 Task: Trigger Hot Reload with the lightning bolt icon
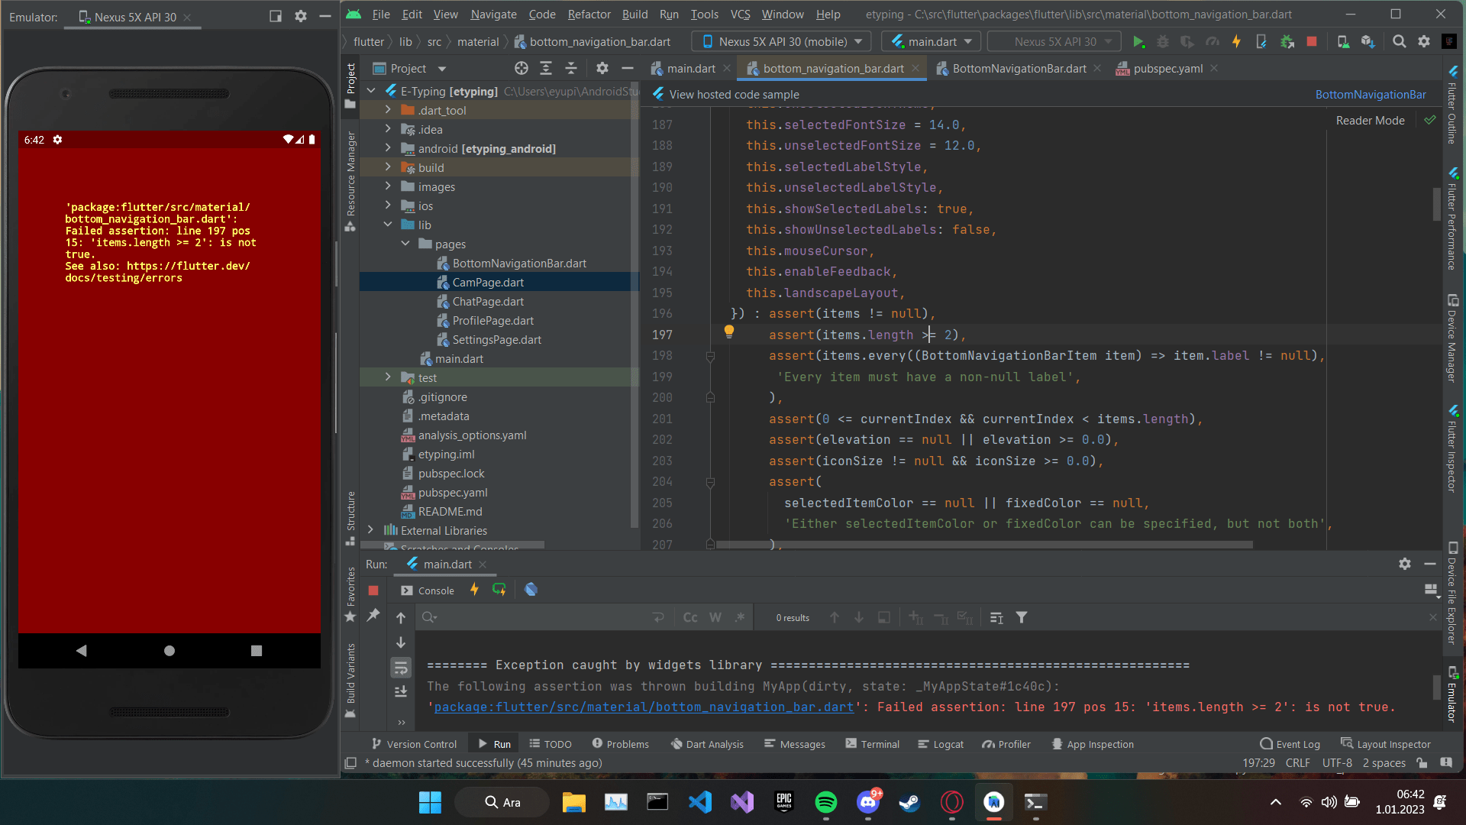click(x=1236, y=42)
